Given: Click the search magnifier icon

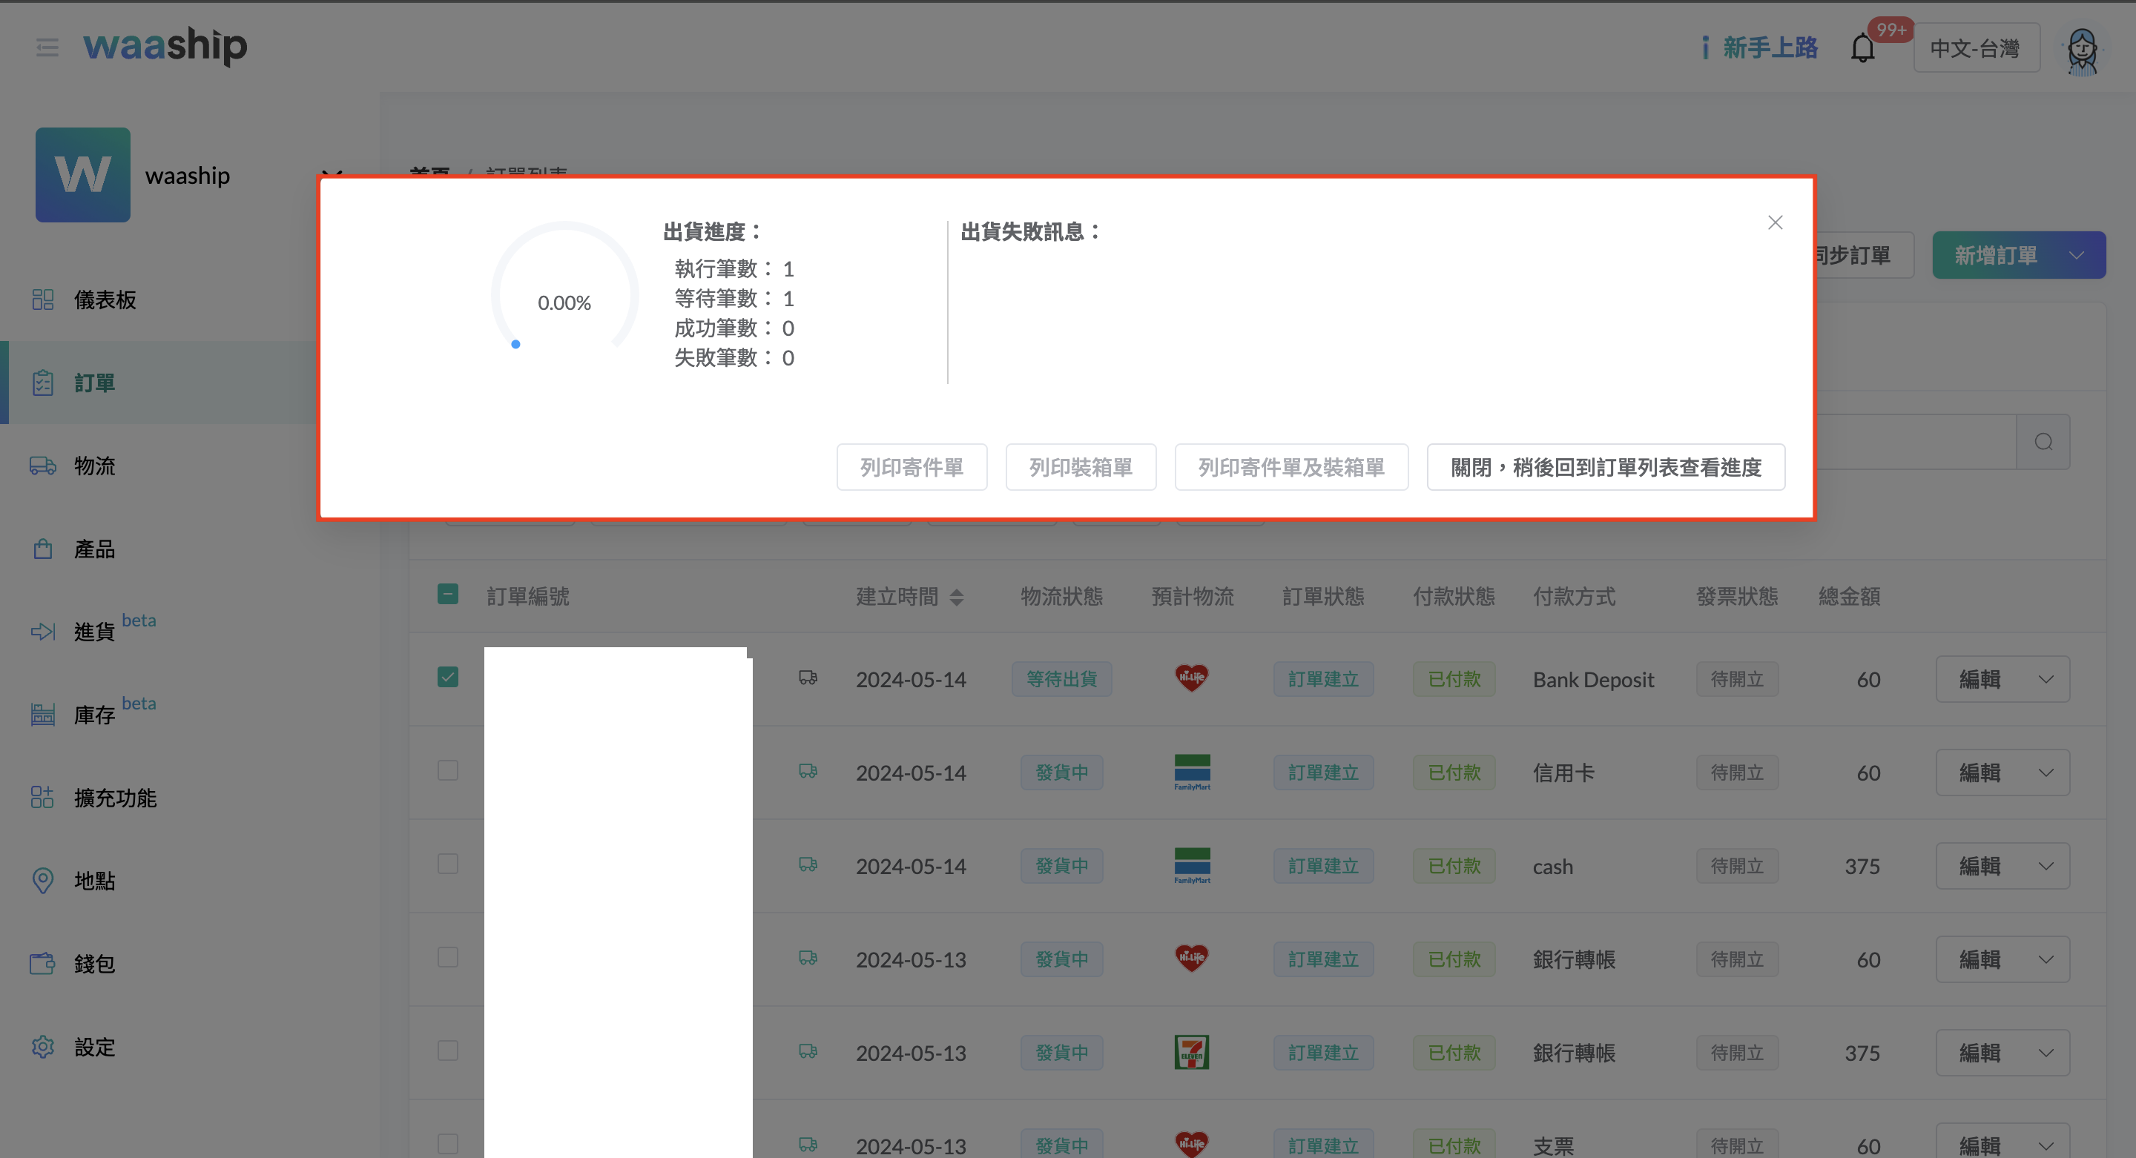Looking at the screenshot, I should point(2043,442).
